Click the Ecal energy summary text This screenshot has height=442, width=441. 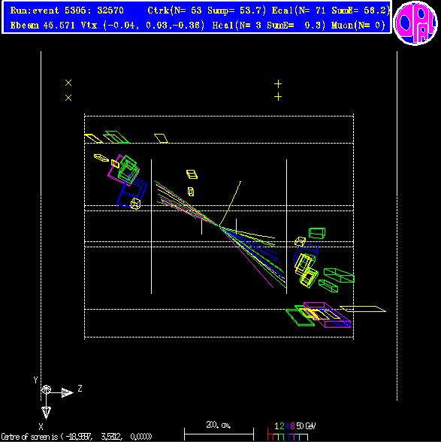[331, 11]
